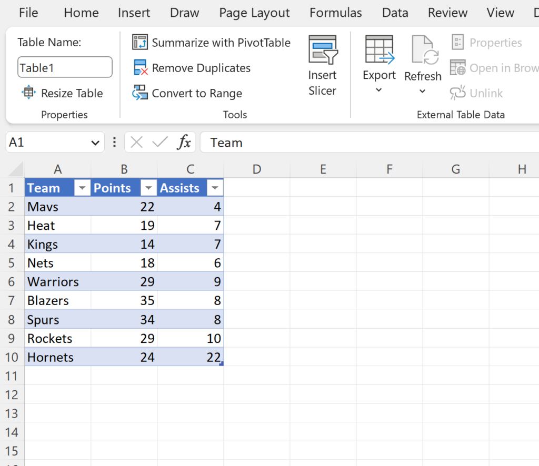The height and width of the screenshot is (466, 539).
Task: Click the Convert to Range icon
Action: tap(140, 93)
